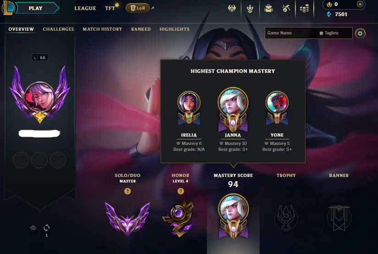This screenshot has width=378, height=254.
Task: Open profile settings gear icon
Action: tap(360, 33)
